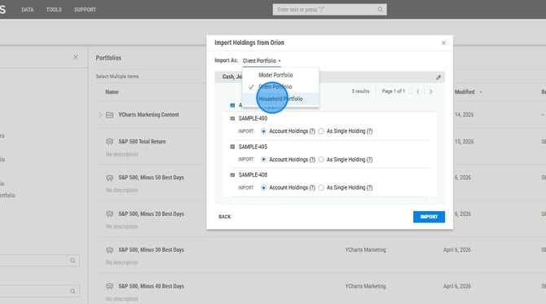Click the S&P 500, Minus 20 Best Days icon
546x304 pixels.
[x=109, y=214]
